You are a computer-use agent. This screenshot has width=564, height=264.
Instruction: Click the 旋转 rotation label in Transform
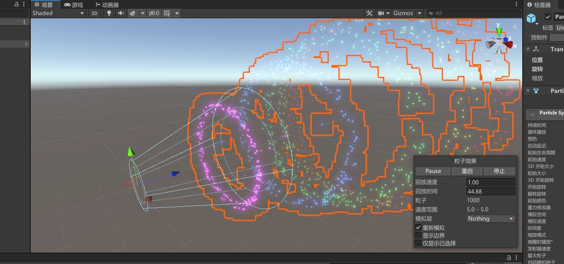coord(538,69)
